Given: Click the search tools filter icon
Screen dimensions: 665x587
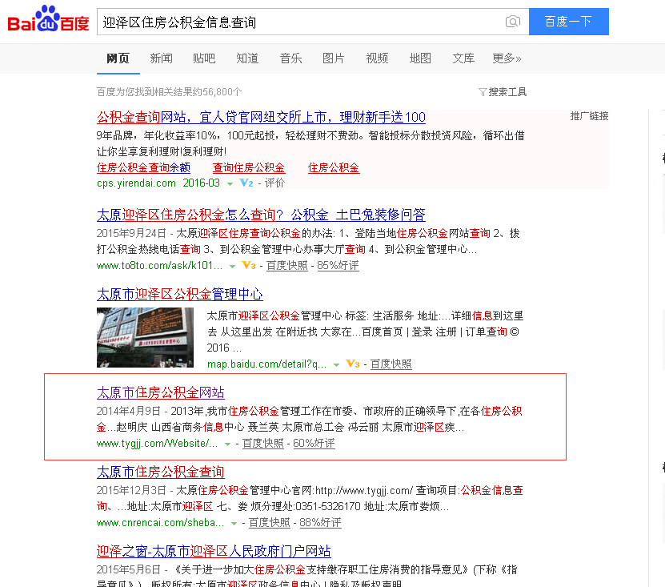Looking at the screenshot, I should (x=483, y=92).
